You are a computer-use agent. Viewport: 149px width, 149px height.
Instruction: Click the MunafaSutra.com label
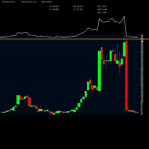[x=29, y=2]
